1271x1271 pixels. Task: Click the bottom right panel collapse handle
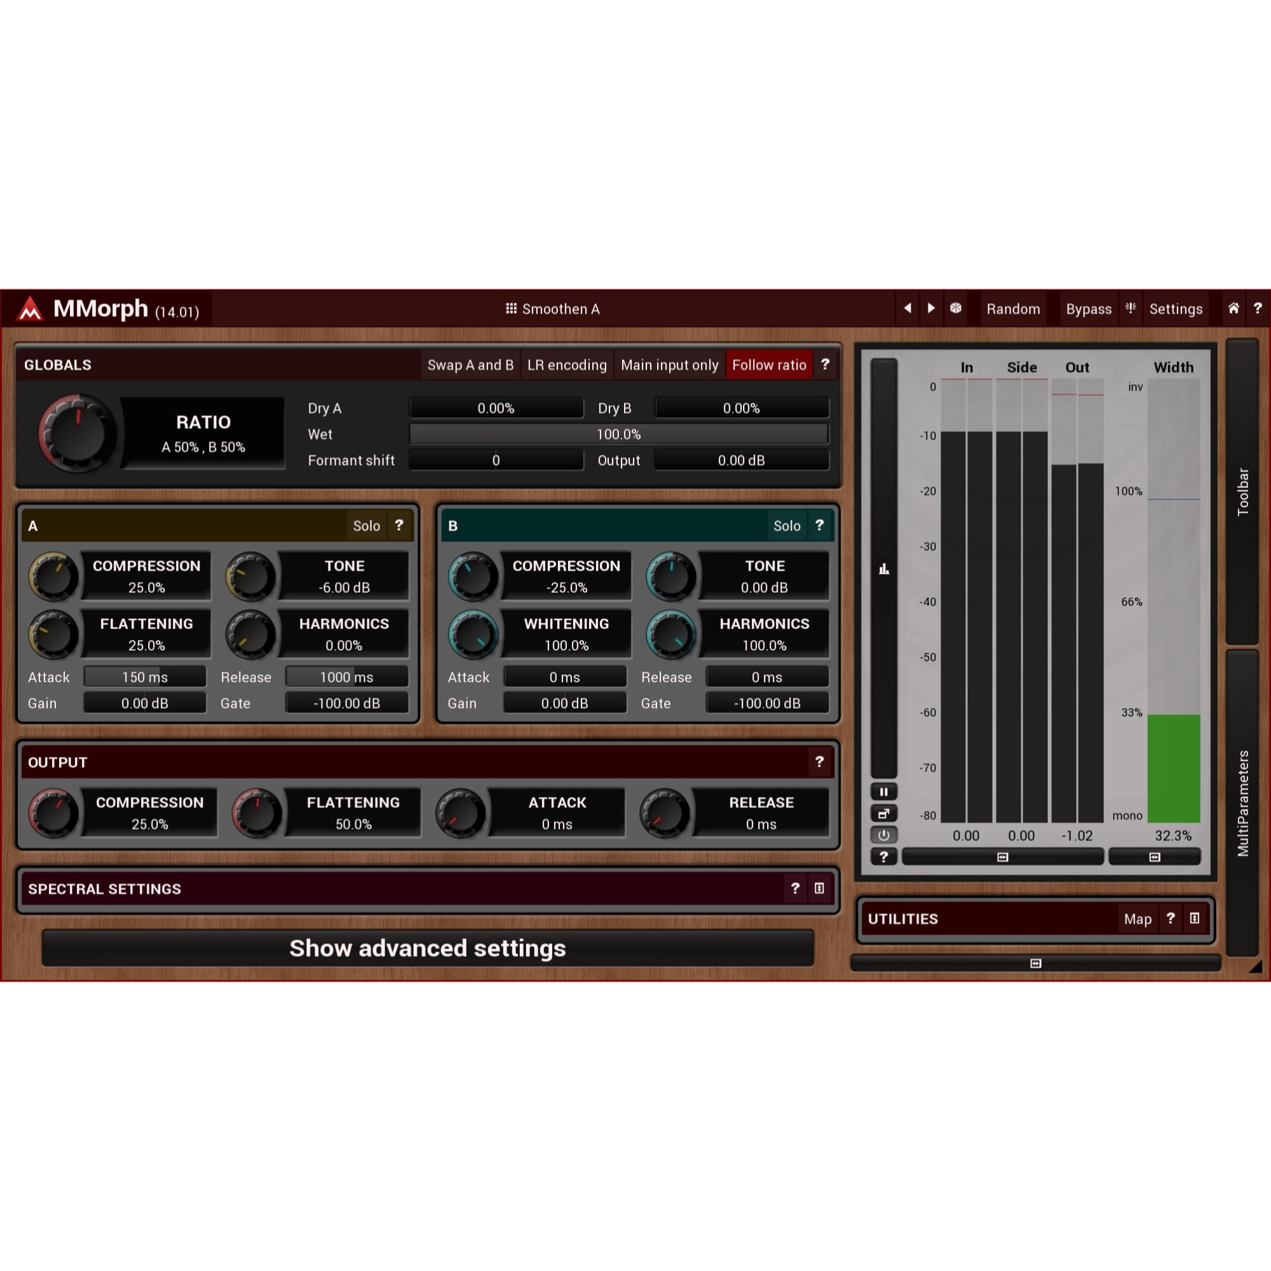click(1035, 963)
